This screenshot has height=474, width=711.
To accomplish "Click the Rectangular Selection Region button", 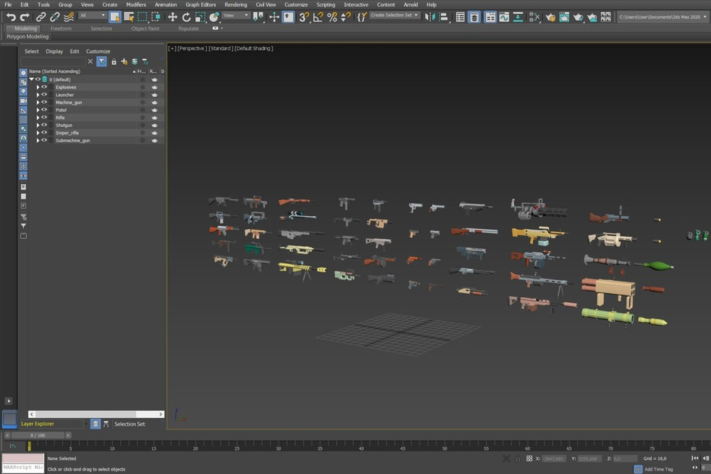I will pyautogui.click(x=142, y=17).
